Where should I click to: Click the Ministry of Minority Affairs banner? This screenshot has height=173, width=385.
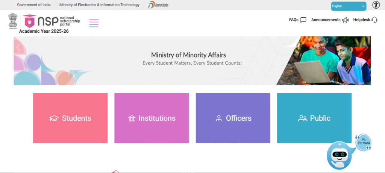coord(192,59)
